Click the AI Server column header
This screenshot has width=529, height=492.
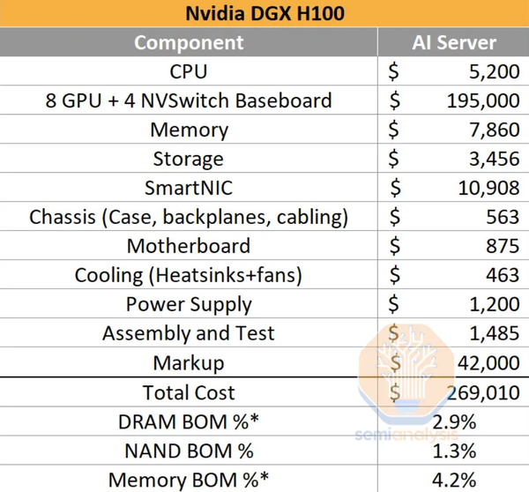453,42
